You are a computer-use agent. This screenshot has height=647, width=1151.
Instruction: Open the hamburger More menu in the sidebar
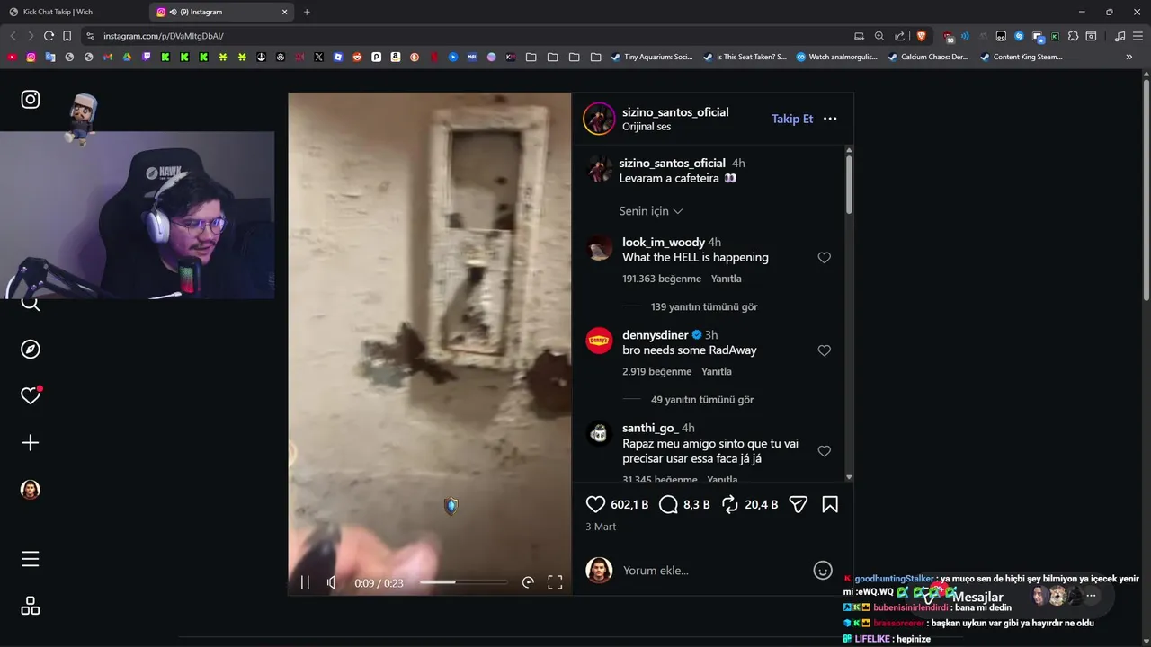pos(31,559)
